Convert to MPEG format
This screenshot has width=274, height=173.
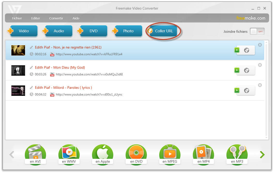[170, 154]
